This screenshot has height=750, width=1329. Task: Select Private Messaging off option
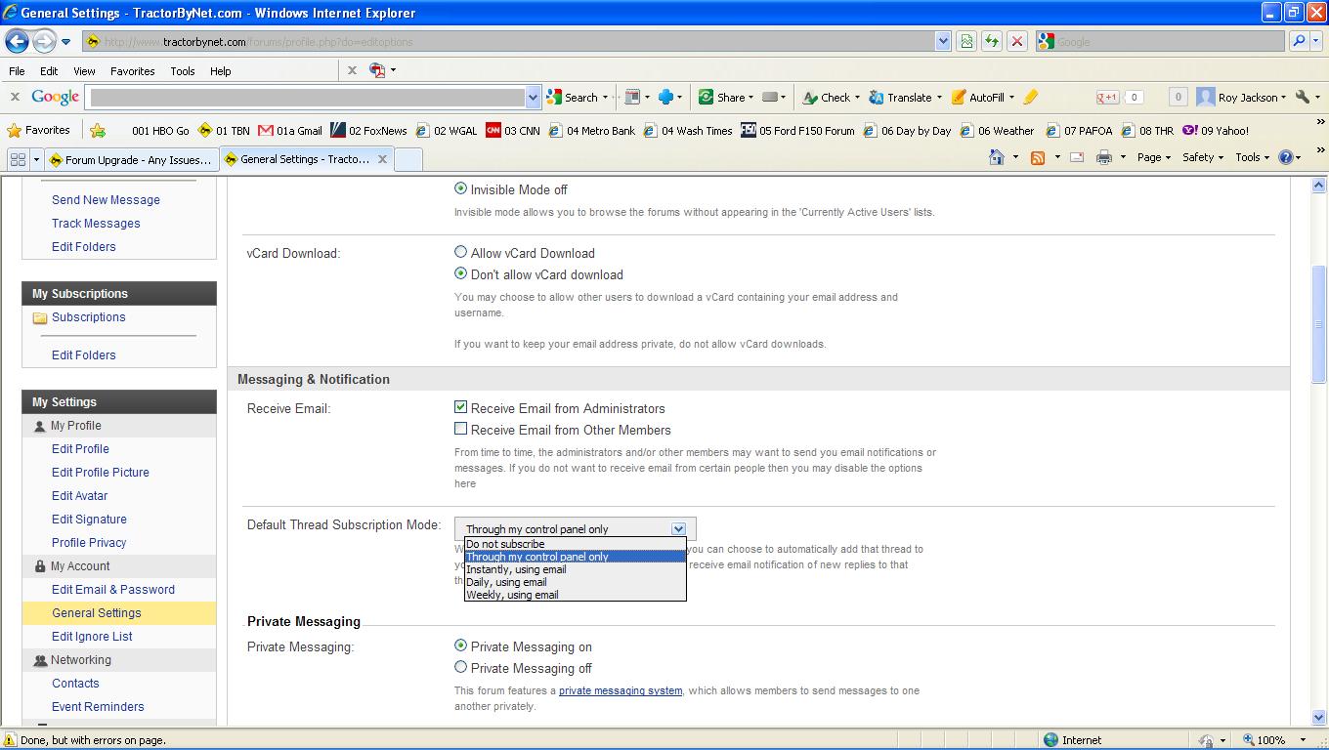[461, 668]
